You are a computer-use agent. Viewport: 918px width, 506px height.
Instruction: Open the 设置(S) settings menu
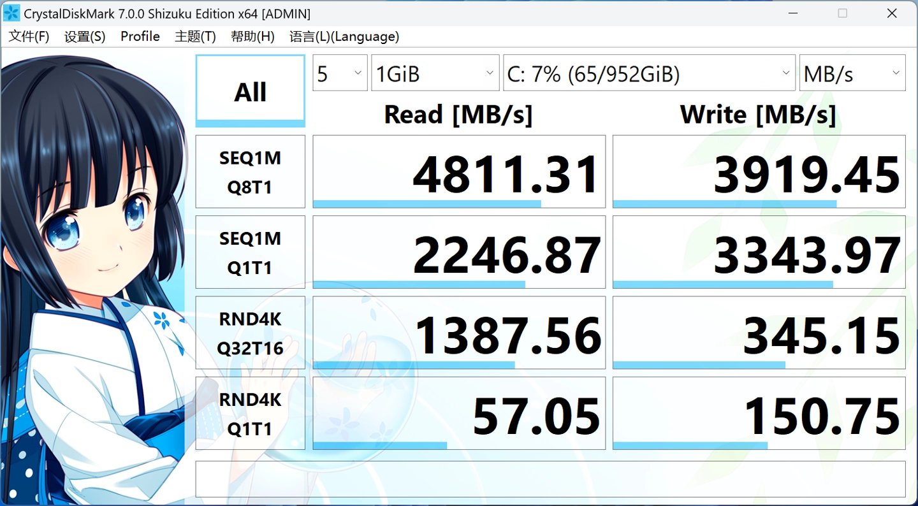tap(85, 36)
